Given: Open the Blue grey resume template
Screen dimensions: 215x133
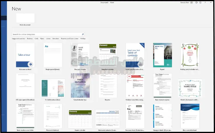Looking at the screenshot, I should click(80, 55).
